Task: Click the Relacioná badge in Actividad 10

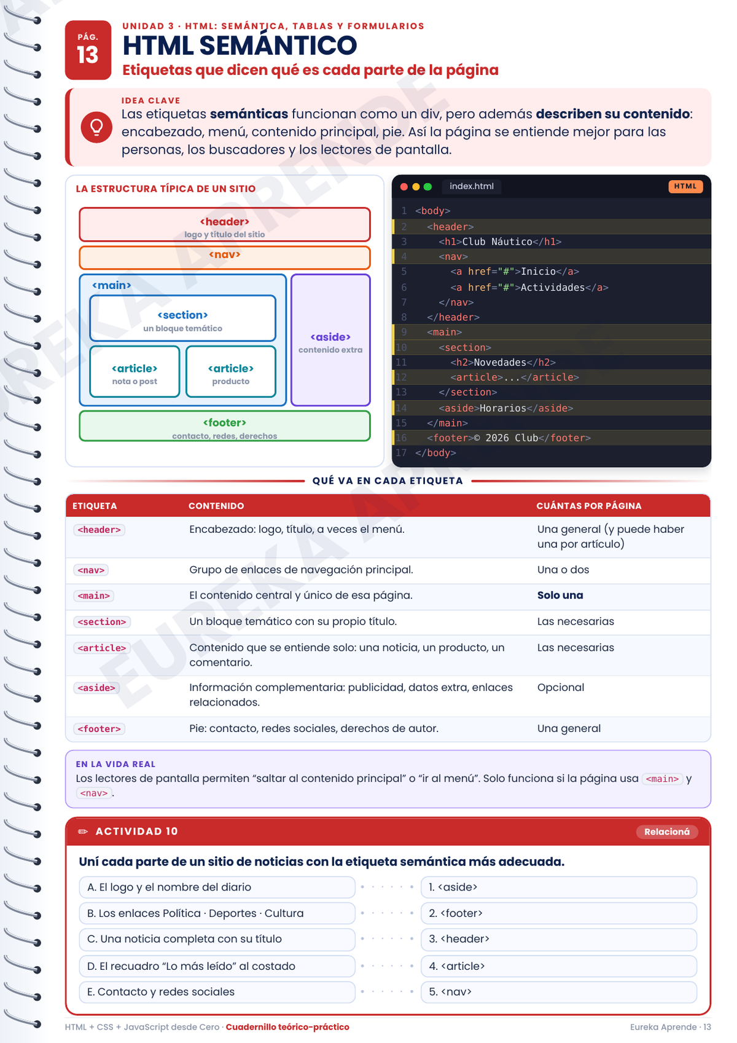Action: 667,832
